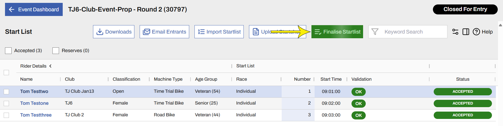Open Help via question mark icon

coord(476,32)
